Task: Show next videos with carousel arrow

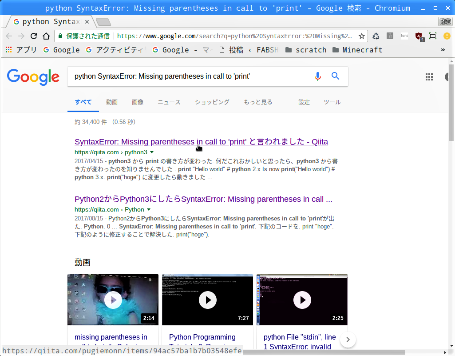Action: point(348,340)
